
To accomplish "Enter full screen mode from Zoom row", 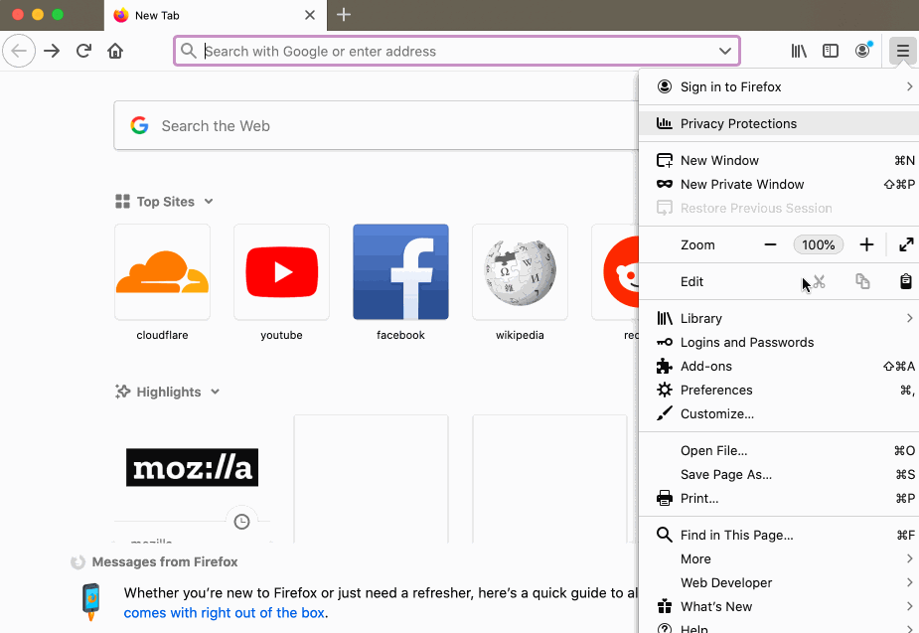I will click(x=906, y=244).
